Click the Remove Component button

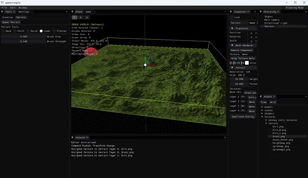(242, 50)
